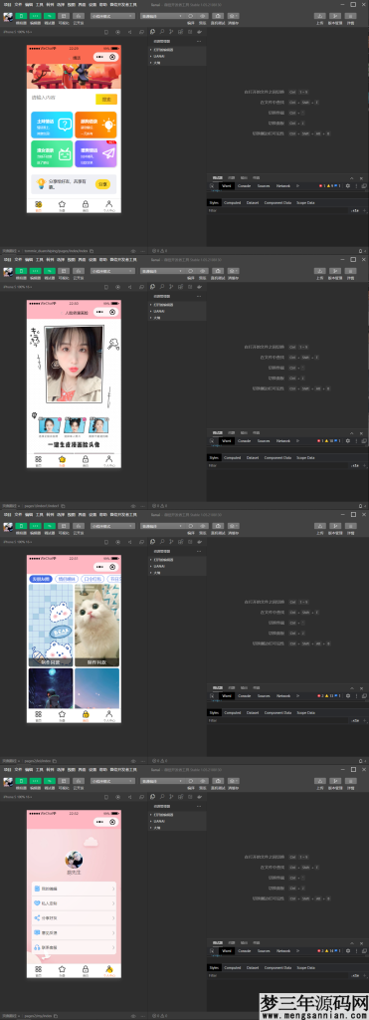The image size is (369, 1020).
Task: Open the share icon row chevron in the profile window
Action: 113,917
